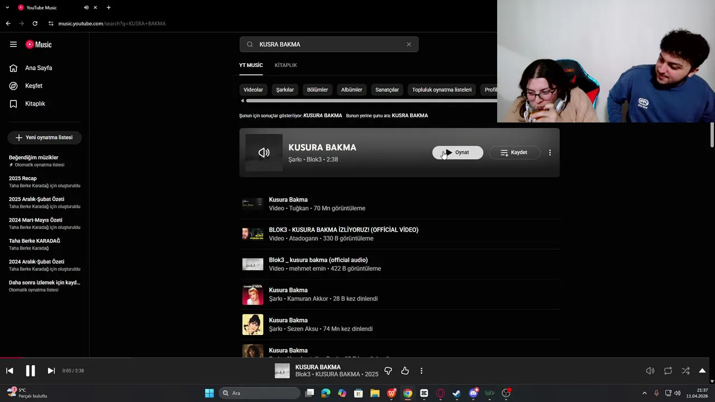
Task: Open Taha Berke KARADAĞ playlist
Action: pyautogui.click(x=45, y=244)
